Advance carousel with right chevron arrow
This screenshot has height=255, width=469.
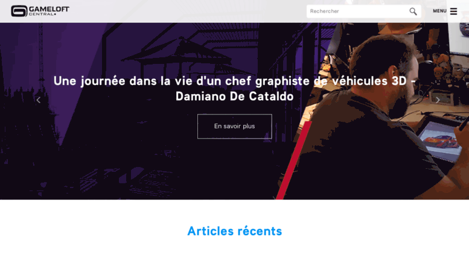coord(438,100)
